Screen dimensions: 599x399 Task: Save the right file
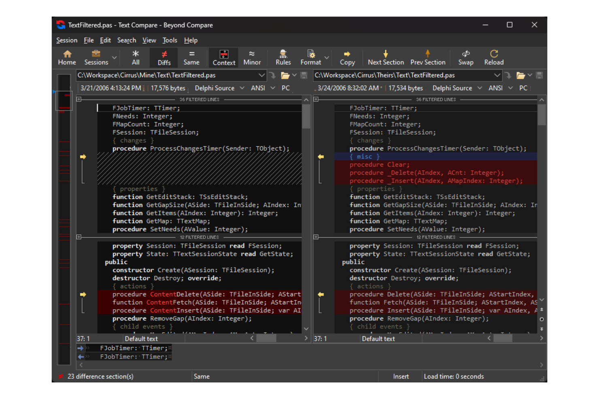pos(540,75)
